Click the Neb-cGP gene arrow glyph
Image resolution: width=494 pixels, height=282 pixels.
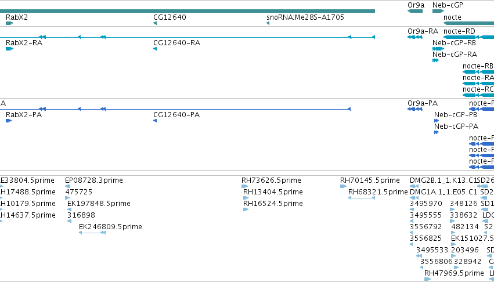pyautogui.click(x=438, y=11)
